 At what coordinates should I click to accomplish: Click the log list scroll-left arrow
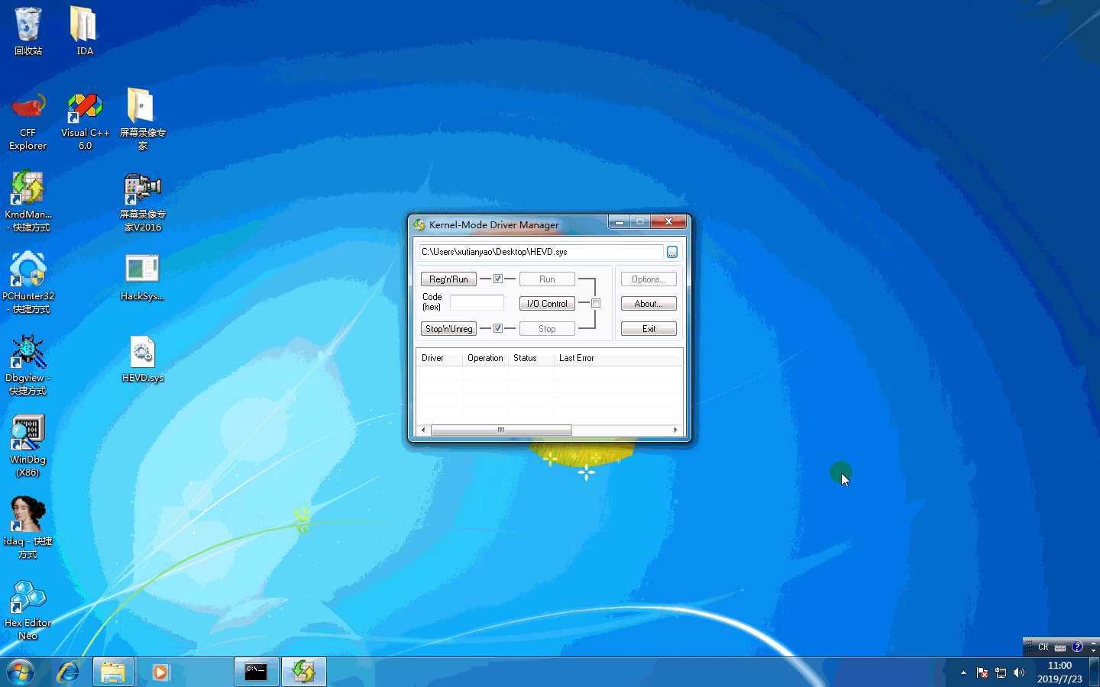click(x=423, y=431)
